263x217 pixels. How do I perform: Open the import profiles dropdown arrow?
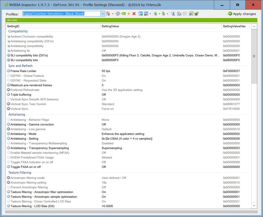(x=167, y=14)
